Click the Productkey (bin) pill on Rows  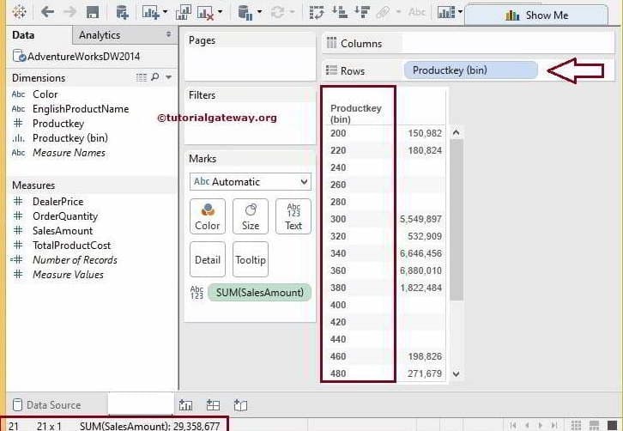[471, 70]
